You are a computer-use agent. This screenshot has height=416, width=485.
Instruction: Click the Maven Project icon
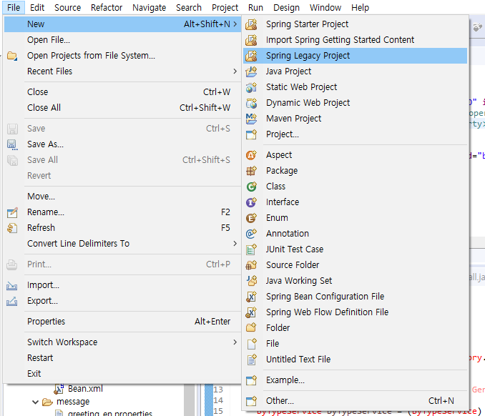point(251,119)
